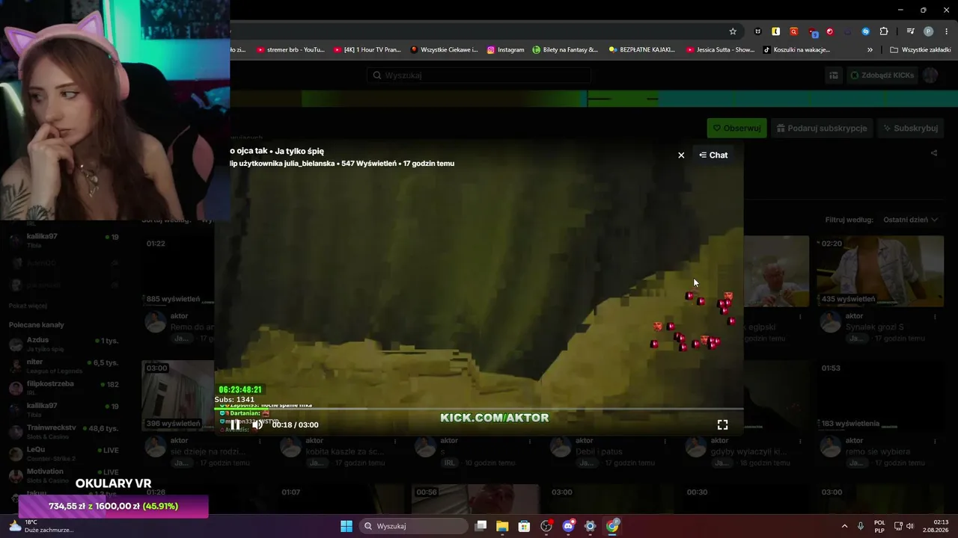958x538 pixels.
Task: Open Task View on the taskbar
Action: pyautogui.click(x=481, y=526)
